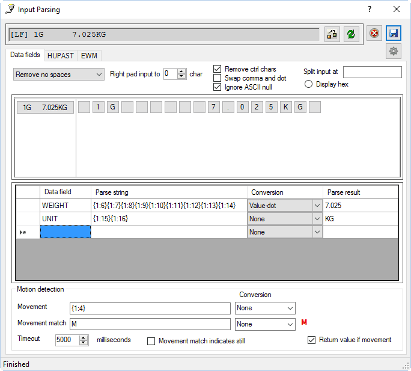The height and width of the screenshot is (371, 411).
Task: Select the 1G 7.025KG line button
Action: point(45,107)
